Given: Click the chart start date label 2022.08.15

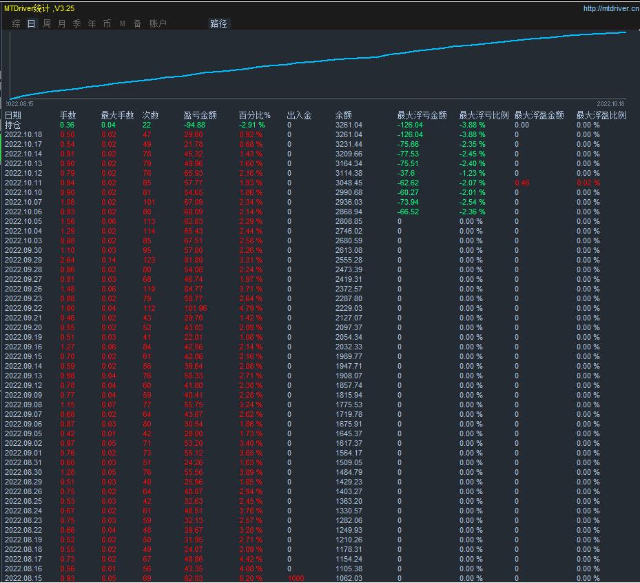Looking at the screenshot, I should pyautogui.click(x=19, y=104).
